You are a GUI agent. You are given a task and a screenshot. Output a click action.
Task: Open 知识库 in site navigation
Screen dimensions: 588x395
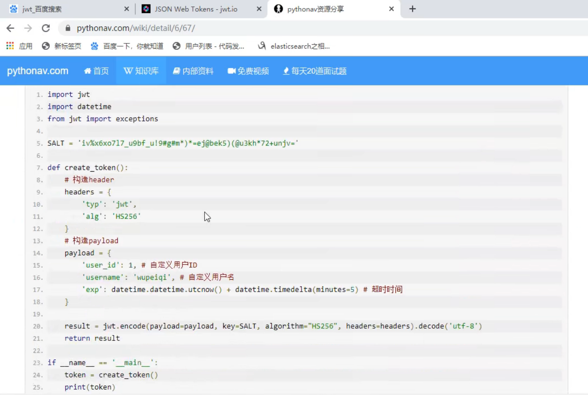pos(141,71)
